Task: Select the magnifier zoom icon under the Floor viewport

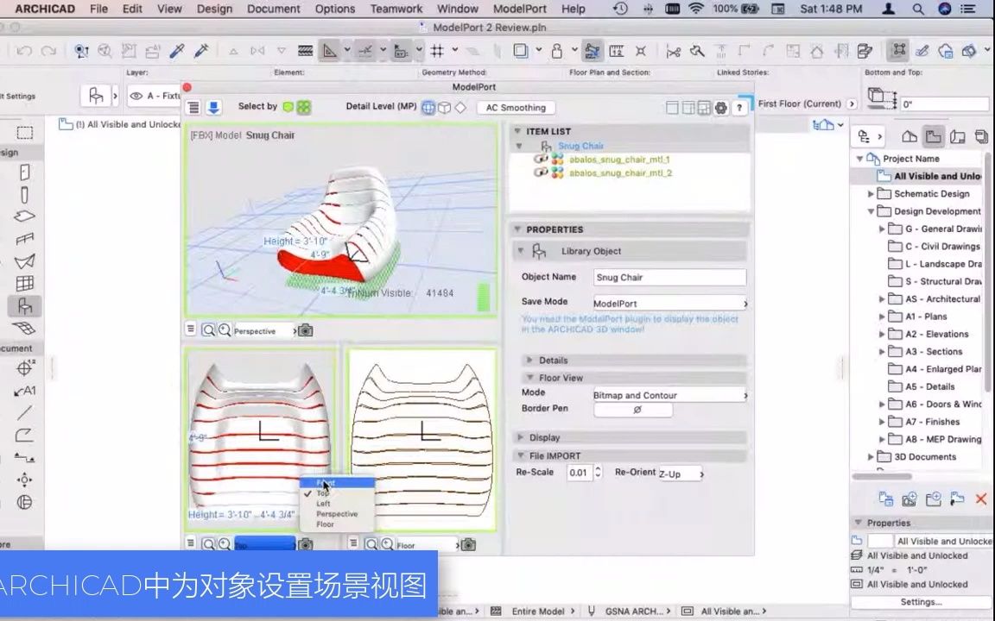Action: [x=371, y=544]
